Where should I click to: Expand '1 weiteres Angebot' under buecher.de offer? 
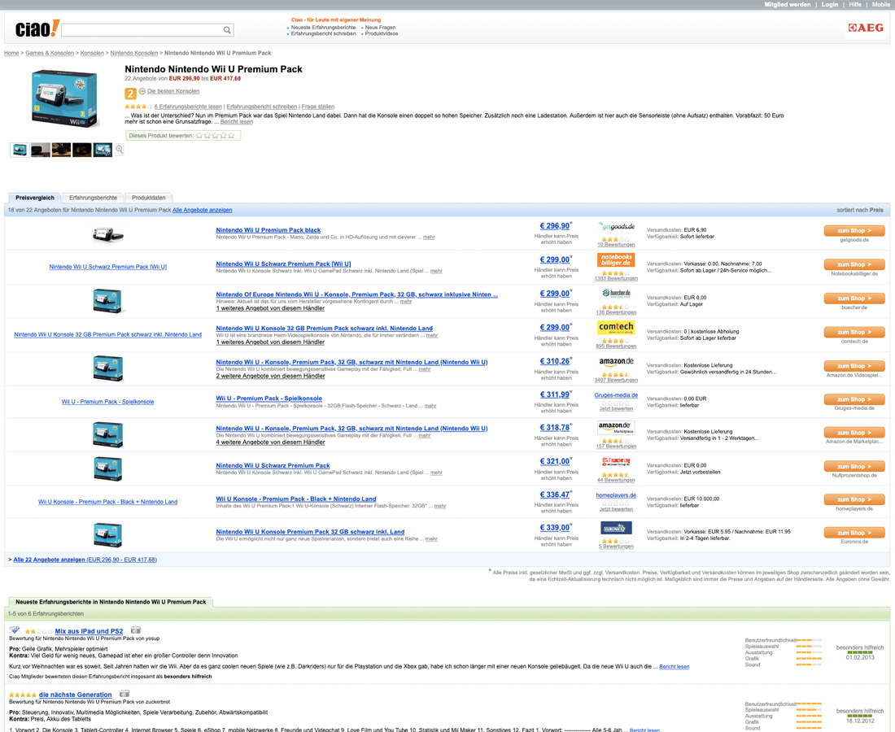tap(270, 308)
